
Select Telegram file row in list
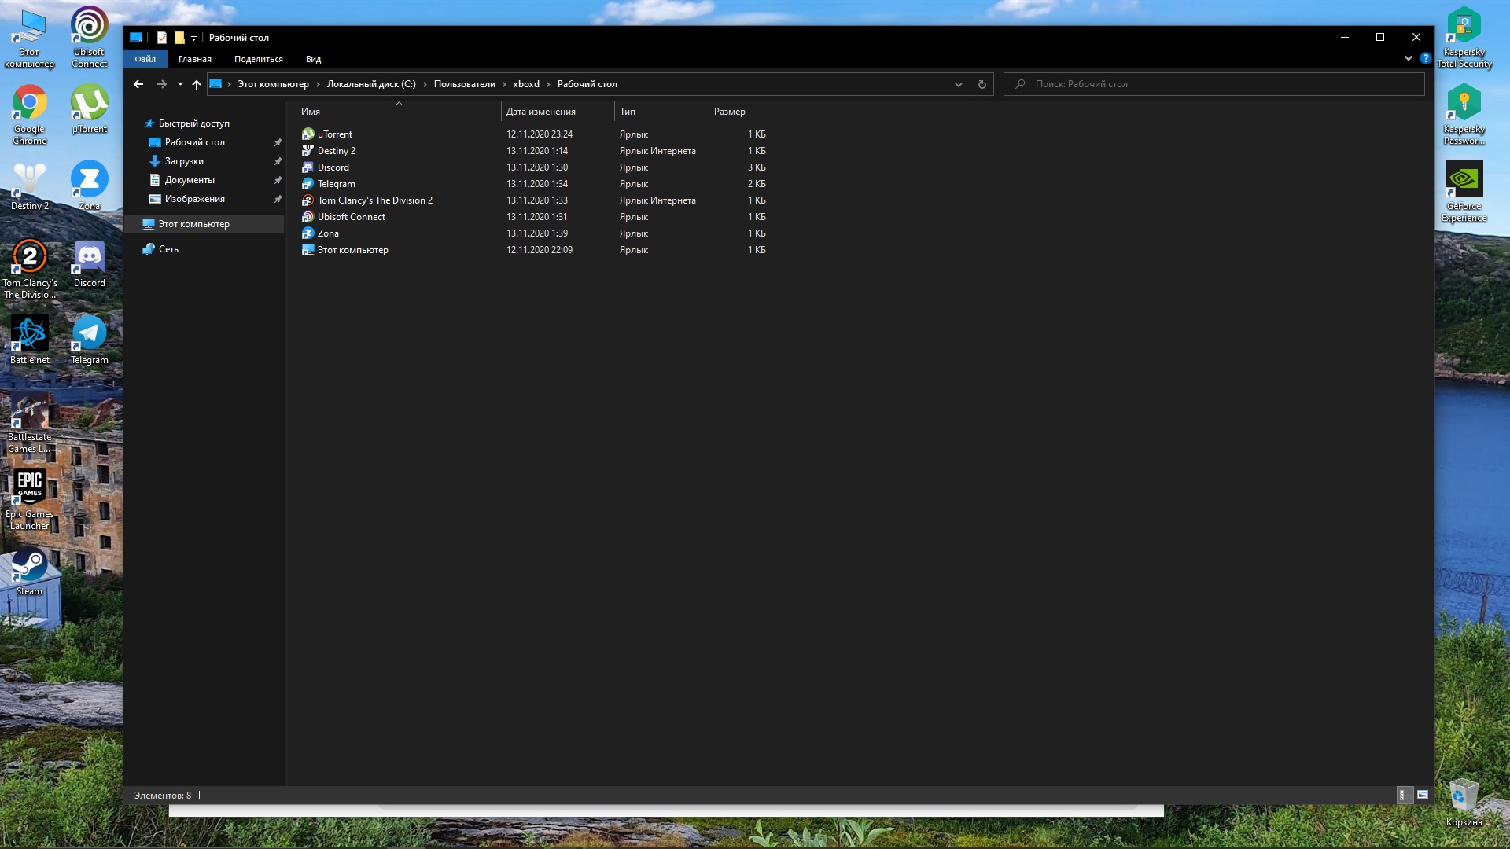click(533, 184)
